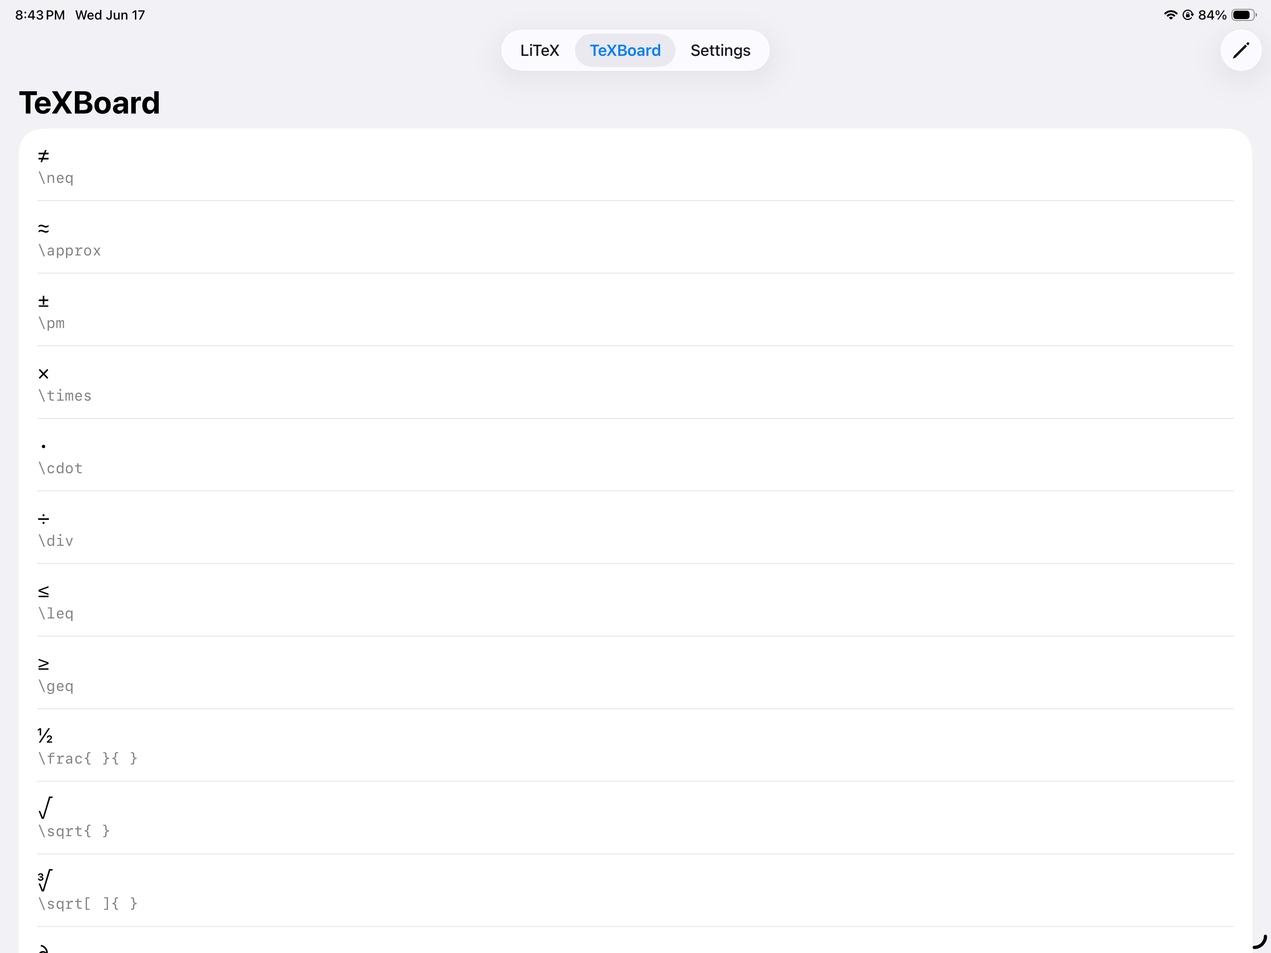The width and height of the screenshot is (1271, 953).
Task: Choose the \sqrt{ } row
Action: [635, 818]
